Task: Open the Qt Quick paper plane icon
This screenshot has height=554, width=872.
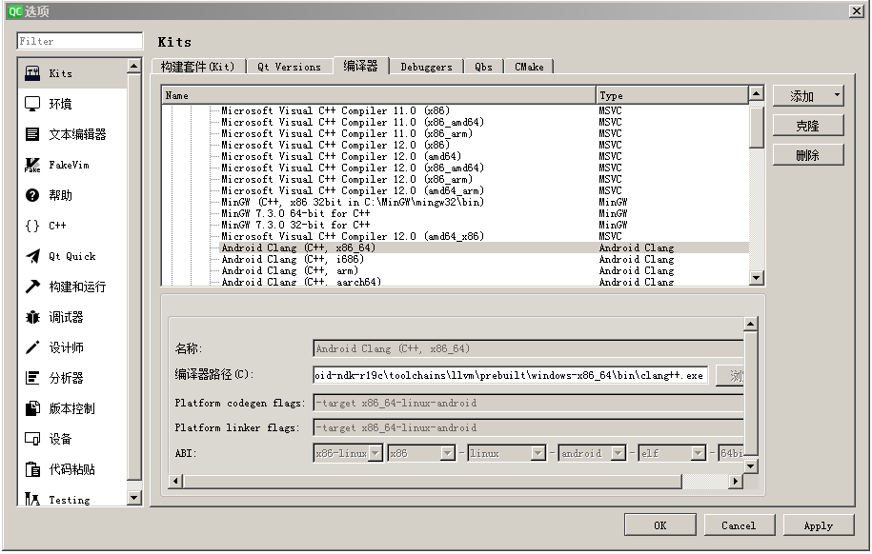Action: pyautogui.click(x=32, y=256)
